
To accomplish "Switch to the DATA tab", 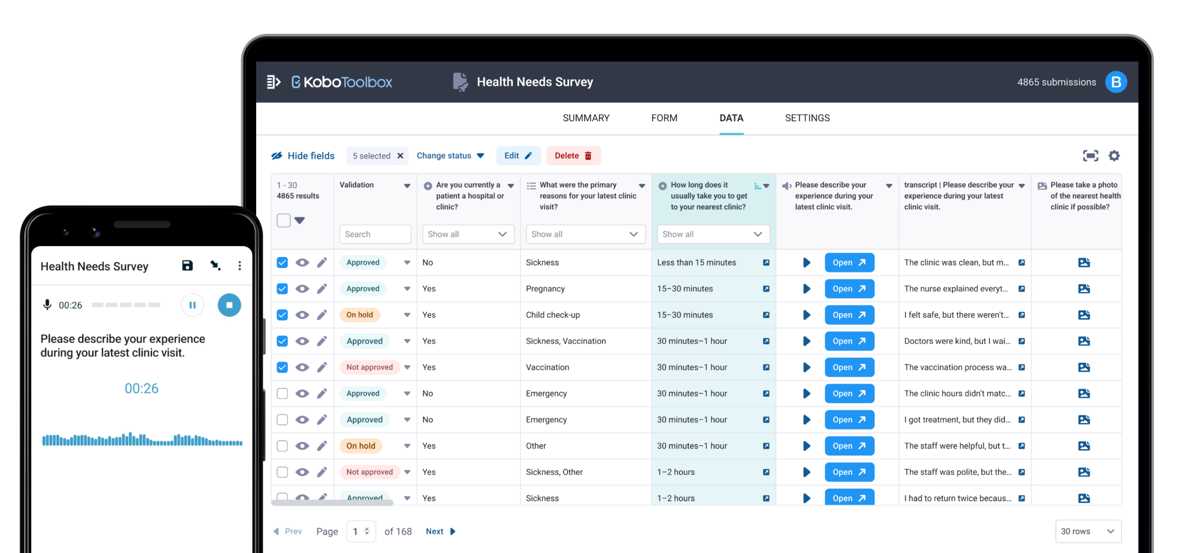I will click(x=732, y=118).
